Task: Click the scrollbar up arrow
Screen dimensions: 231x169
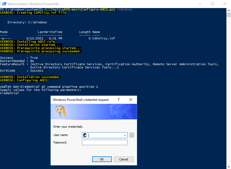Action: point(229,10)
